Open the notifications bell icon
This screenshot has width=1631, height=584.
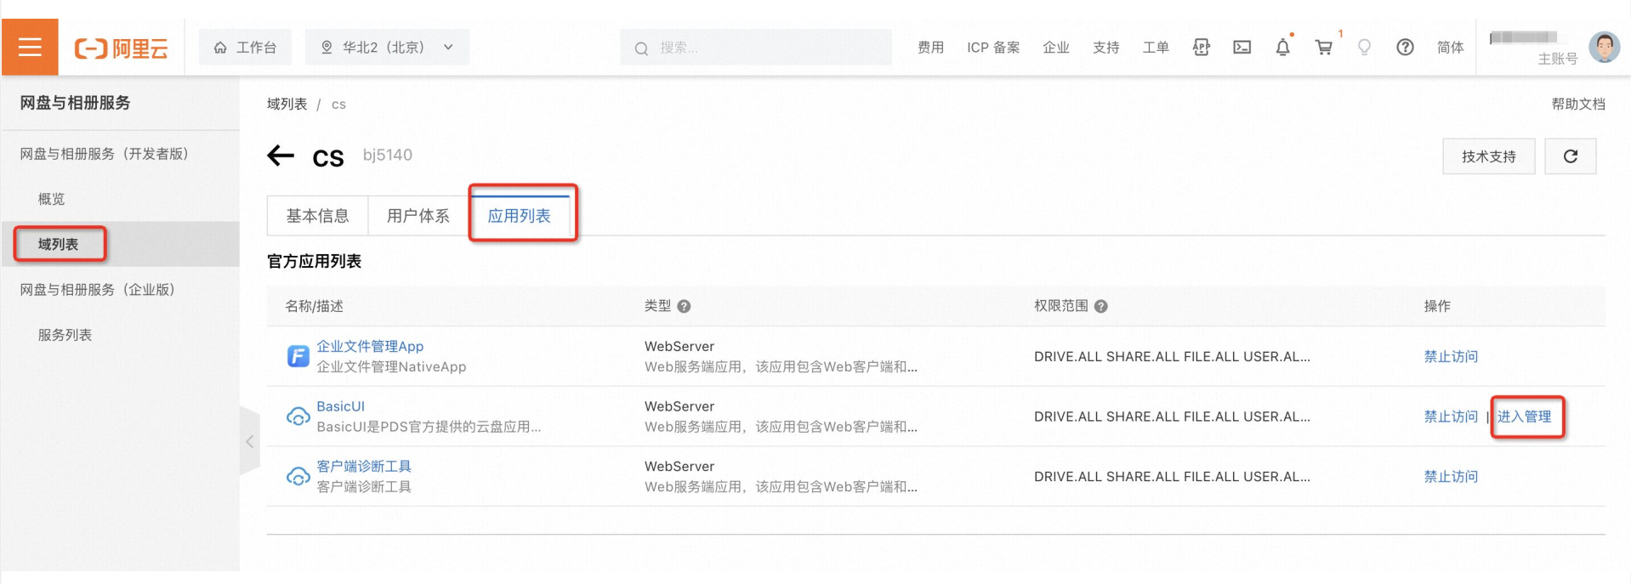(1282, 48)
